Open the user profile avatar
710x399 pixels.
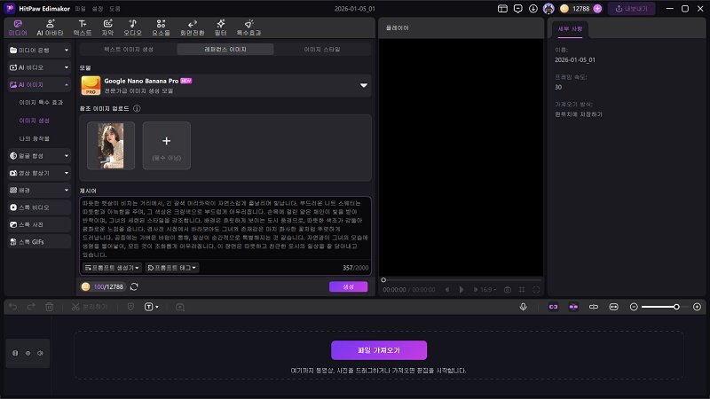548,9
